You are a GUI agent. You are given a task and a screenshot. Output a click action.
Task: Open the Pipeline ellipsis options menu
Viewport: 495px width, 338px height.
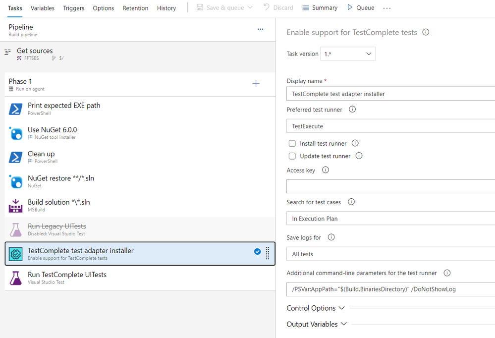point(261,29)
